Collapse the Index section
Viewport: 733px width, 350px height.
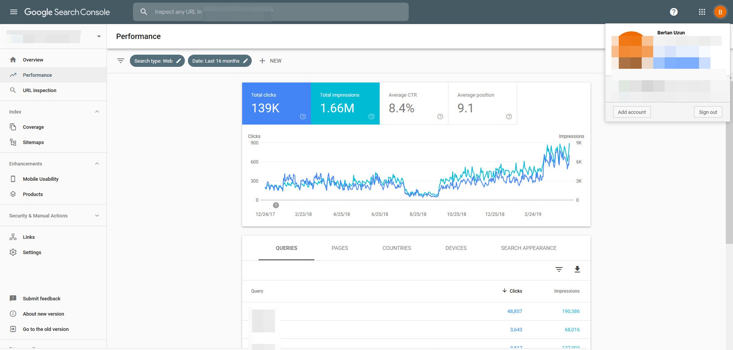pyautogui.click(x=97, y=112)
